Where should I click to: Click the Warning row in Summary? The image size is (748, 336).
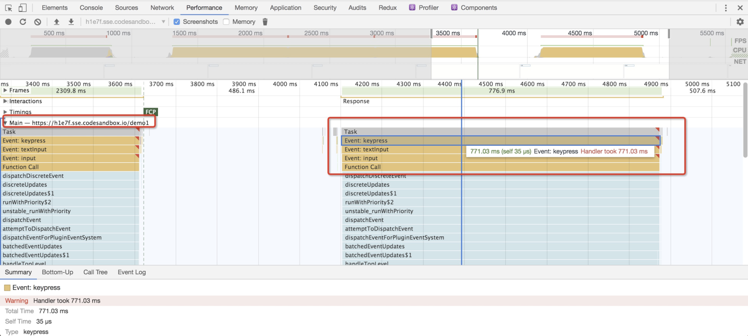374,301
